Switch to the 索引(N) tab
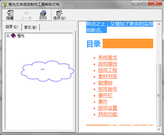This screenshot has height=135, width=164. pyautogui.click(x=30, y=27)
